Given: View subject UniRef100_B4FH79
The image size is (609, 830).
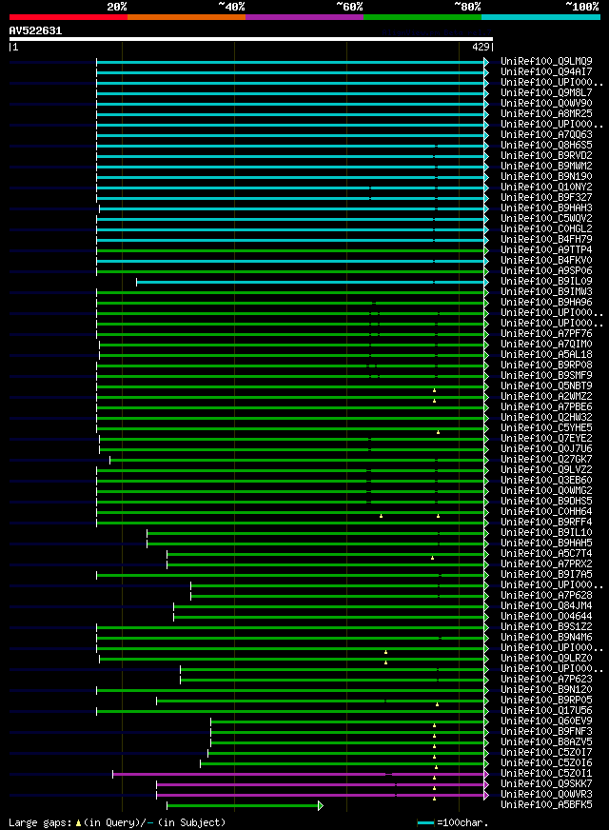Looking at the screenshot, I should pos(546,239).
